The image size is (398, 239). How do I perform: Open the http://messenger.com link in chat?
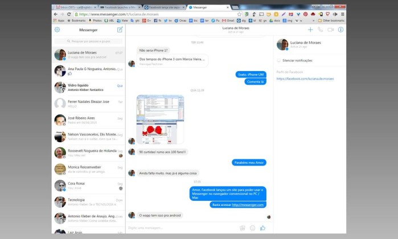pyautogui.click(x=248, y=205)
